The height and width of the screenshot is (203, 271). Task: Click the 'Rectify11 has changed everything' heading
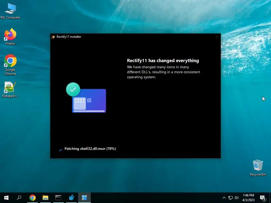click(163, 61)
